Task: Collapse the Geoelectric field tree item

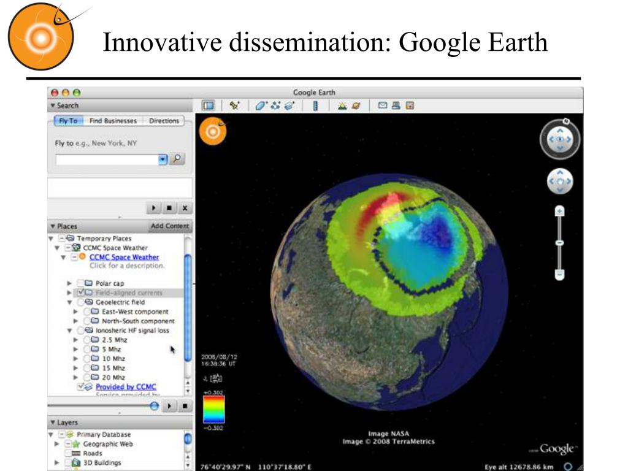Action: [x=69, y=302]
